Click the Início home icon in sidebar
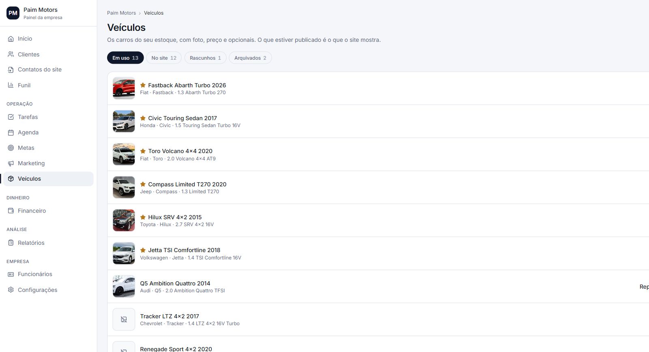Screen dimensions: 649x352 tap(11, 39)
